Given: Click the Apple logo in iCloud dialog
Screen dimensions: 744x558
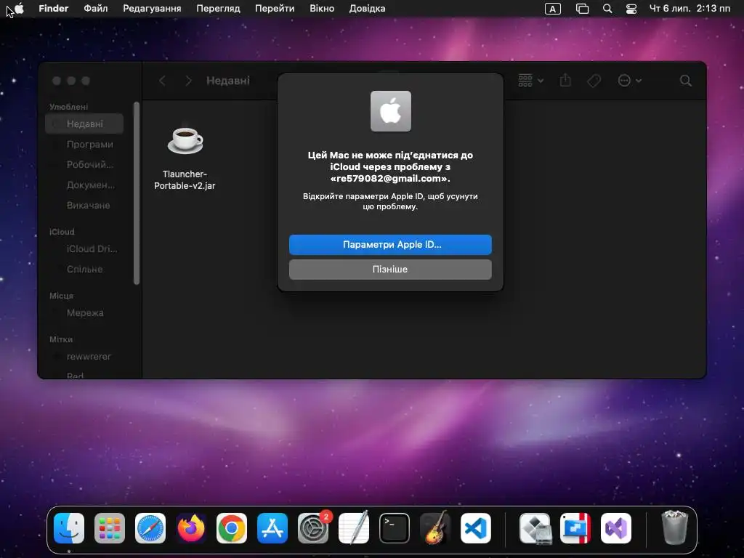Looking at the screenshot, I should pyautogui.click(x=390, y=111).
